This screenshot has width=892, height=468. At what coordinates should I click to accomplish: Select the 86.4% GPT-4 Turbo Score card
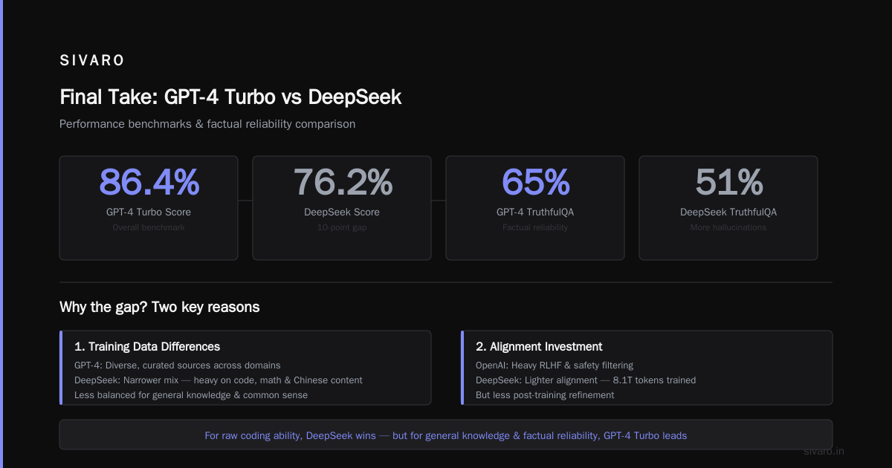[149, 208]
